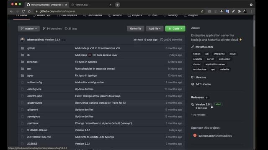
Task: Open the extensions puzzle icon
Action: coord(239,11)
